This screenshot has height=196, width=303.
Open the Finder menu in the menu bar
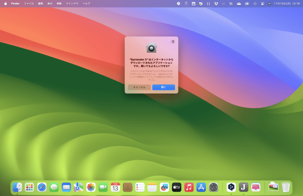point(15,3)
